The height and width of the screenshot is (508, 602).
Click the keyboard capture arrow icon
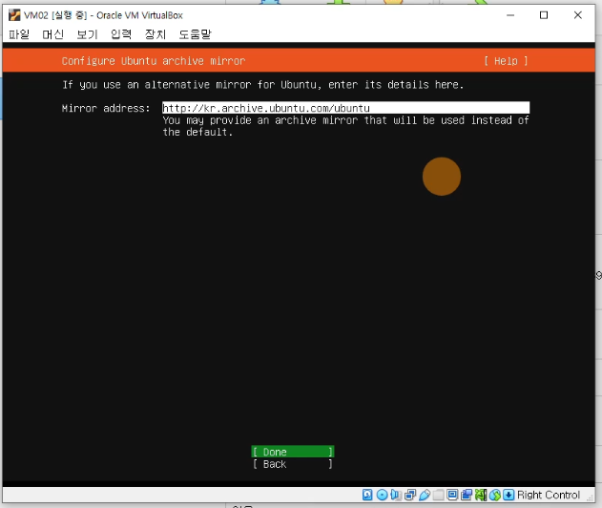pyautogui.click(x=509, y=495)
